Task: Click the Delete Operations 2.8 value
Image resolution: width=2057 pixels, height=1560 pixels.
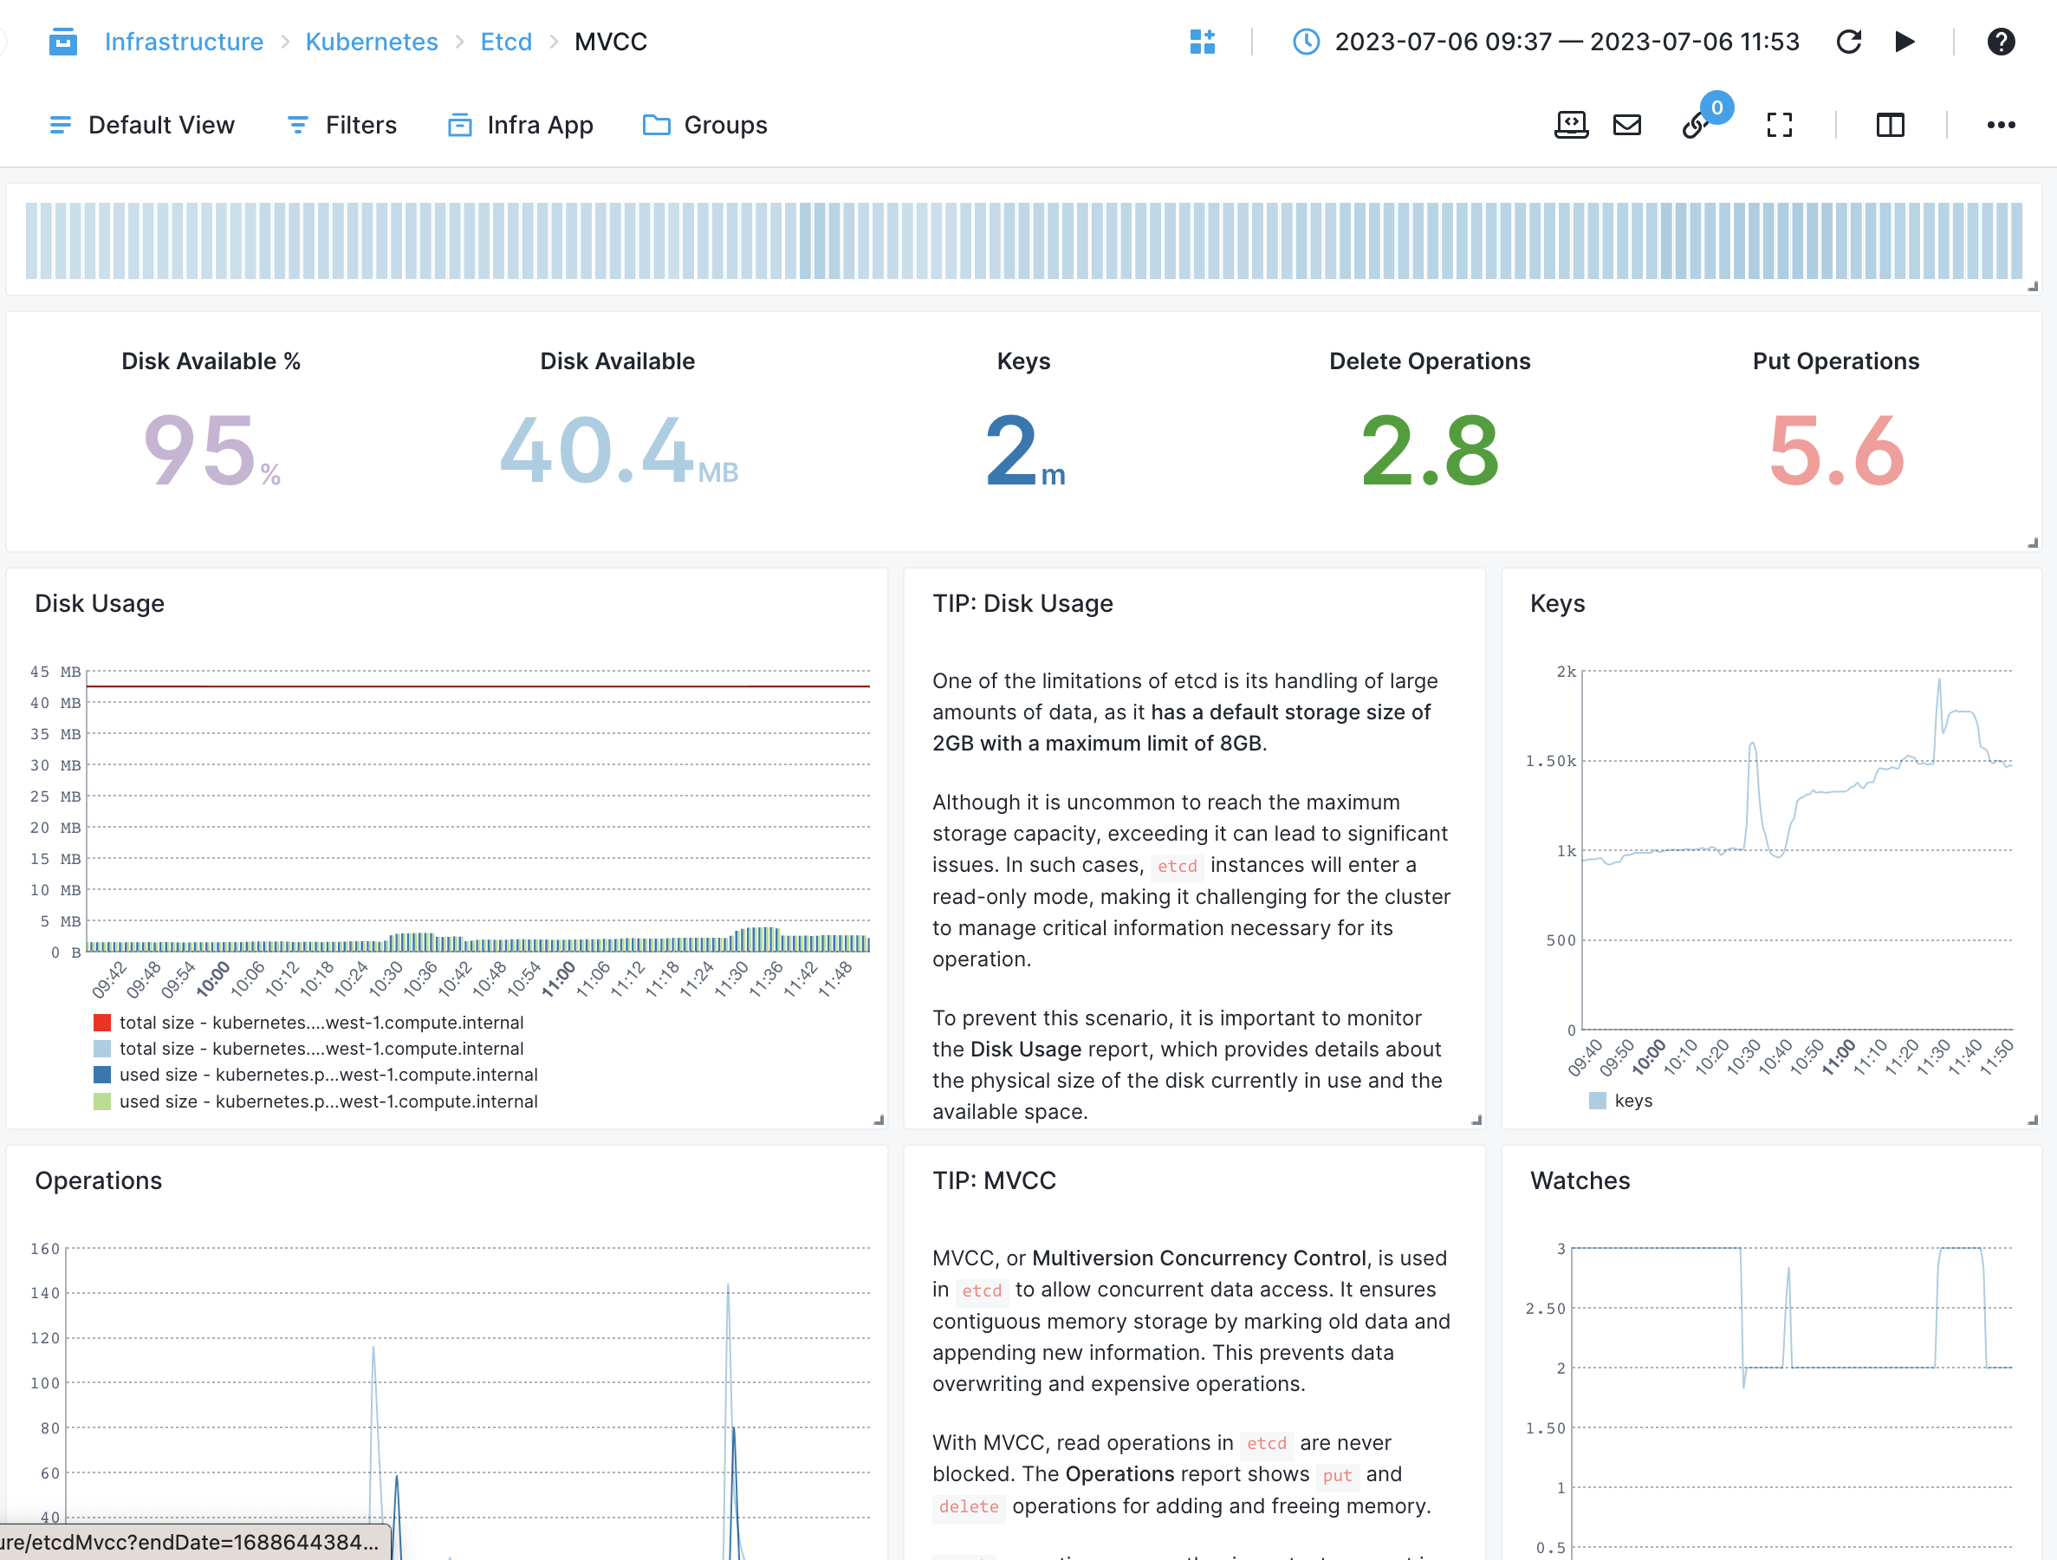Action: tap(1430, 452)
